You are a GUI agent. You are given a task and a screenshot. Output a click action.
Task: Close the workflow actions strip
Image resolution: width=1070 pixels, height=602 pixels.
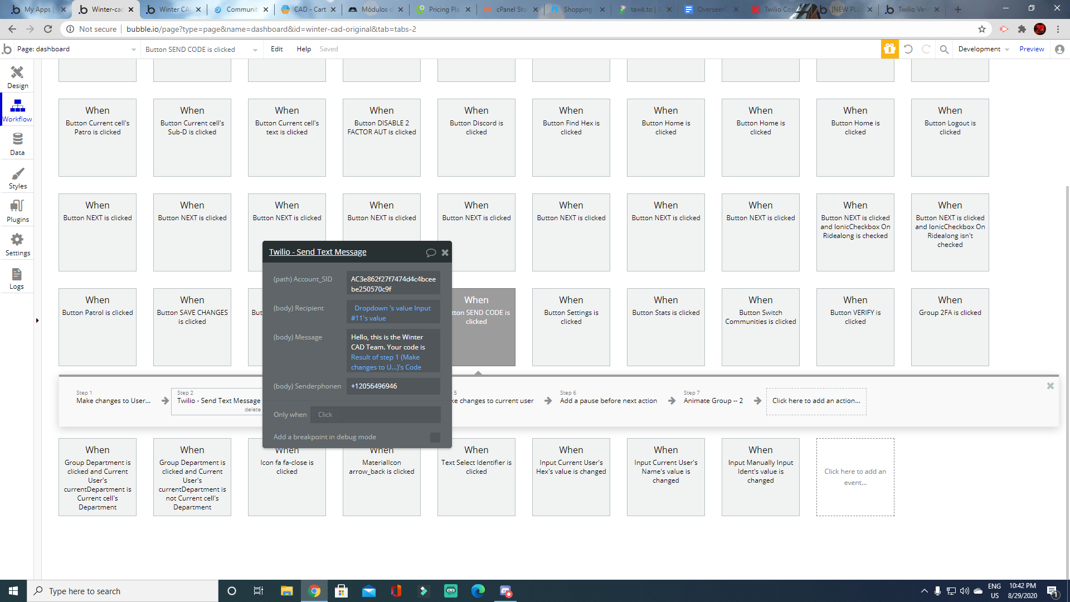coord(1050,386)
